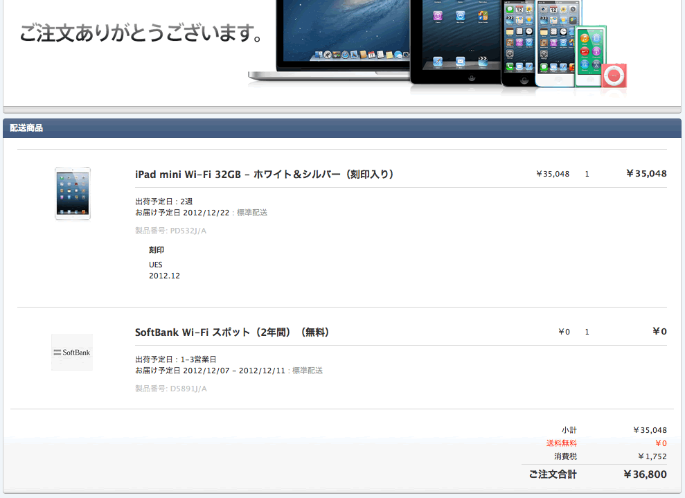685x498 pixels.
Task: Click the green iPod nano in the banner
Action: pyautogui.click(x=590, y=56)
